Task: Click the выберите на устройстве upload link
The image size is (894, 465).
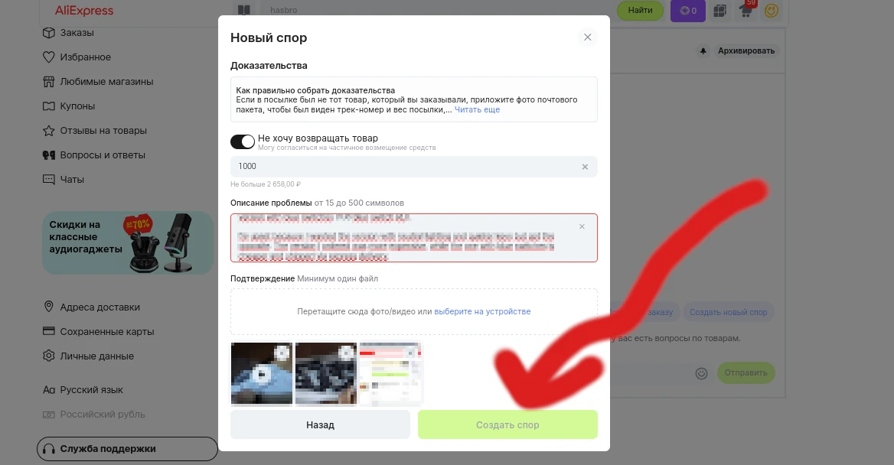Action: click(x=482, y=311)
